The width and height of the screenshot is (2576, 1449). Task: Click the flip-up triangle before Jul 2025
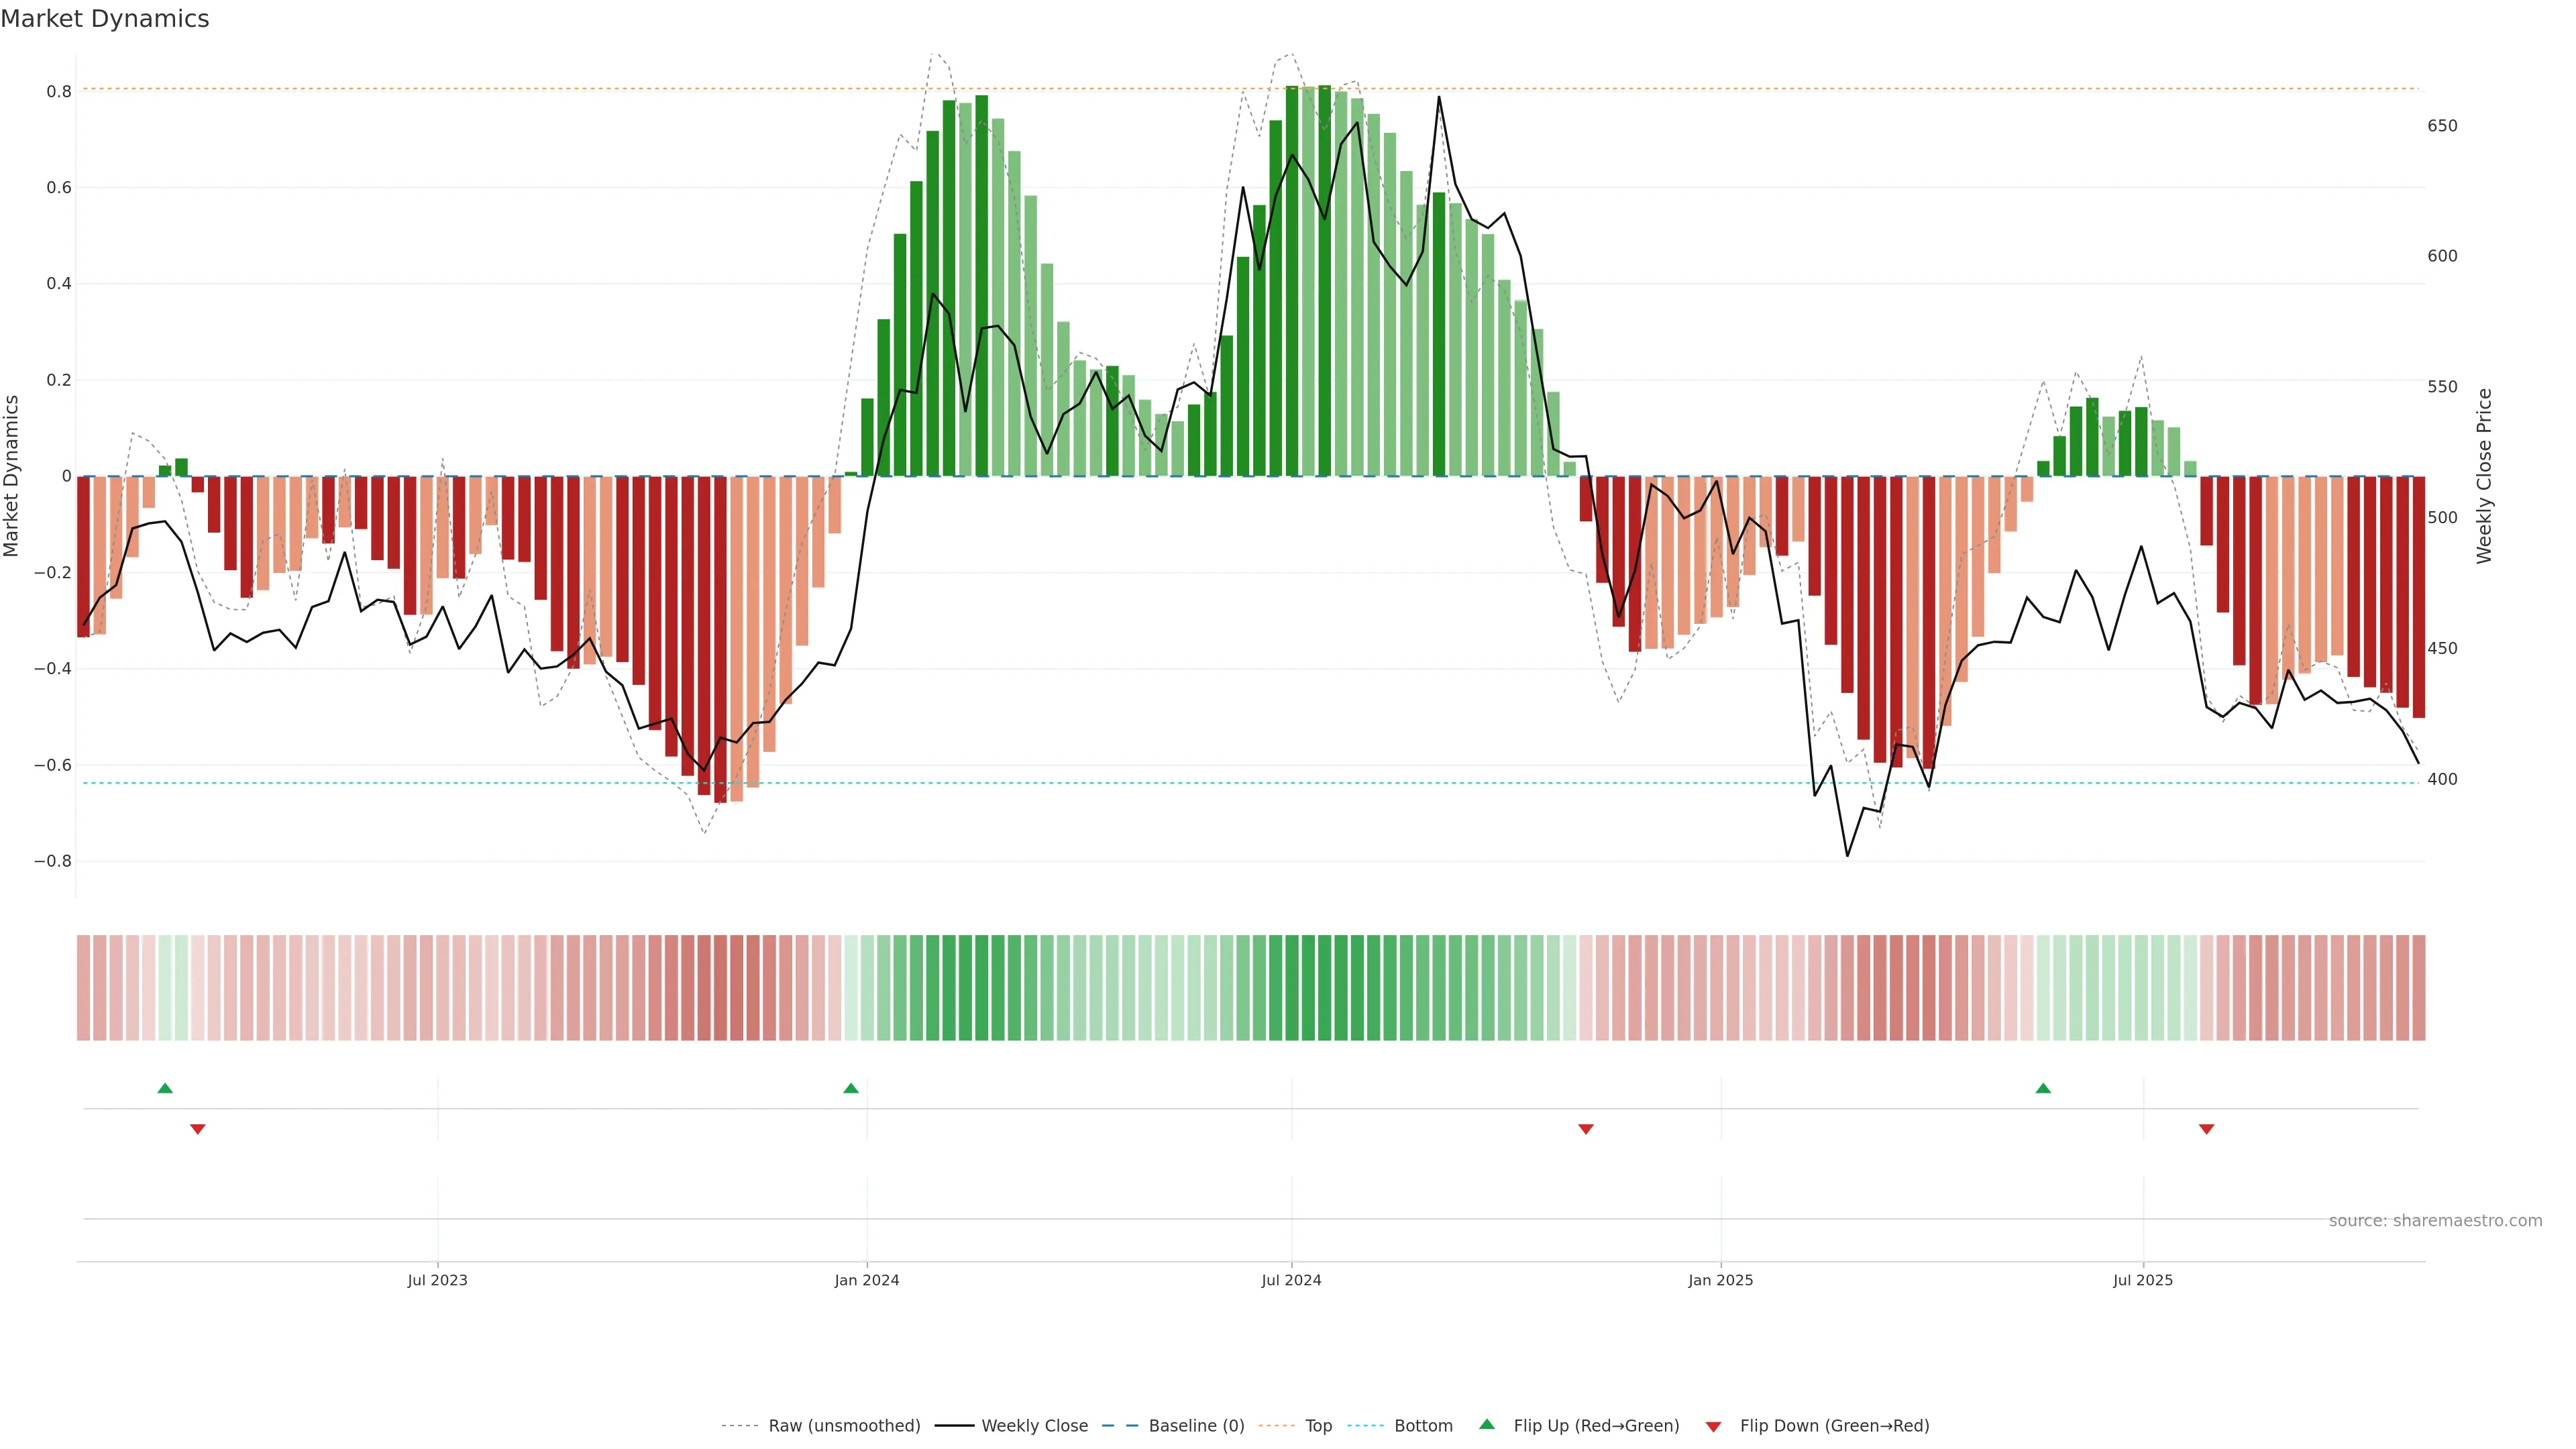pos(2043,1088)
